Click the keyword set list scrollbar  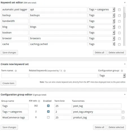pos(124,15)
